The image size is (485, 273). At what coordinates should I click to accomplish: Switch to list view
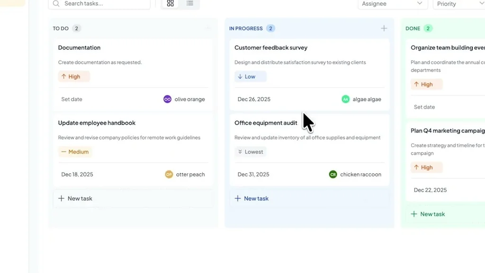point(189,4)
